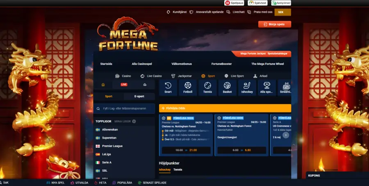
Task: Open UTVALDA in bottom bar
Action: click(x=80, y=183)
